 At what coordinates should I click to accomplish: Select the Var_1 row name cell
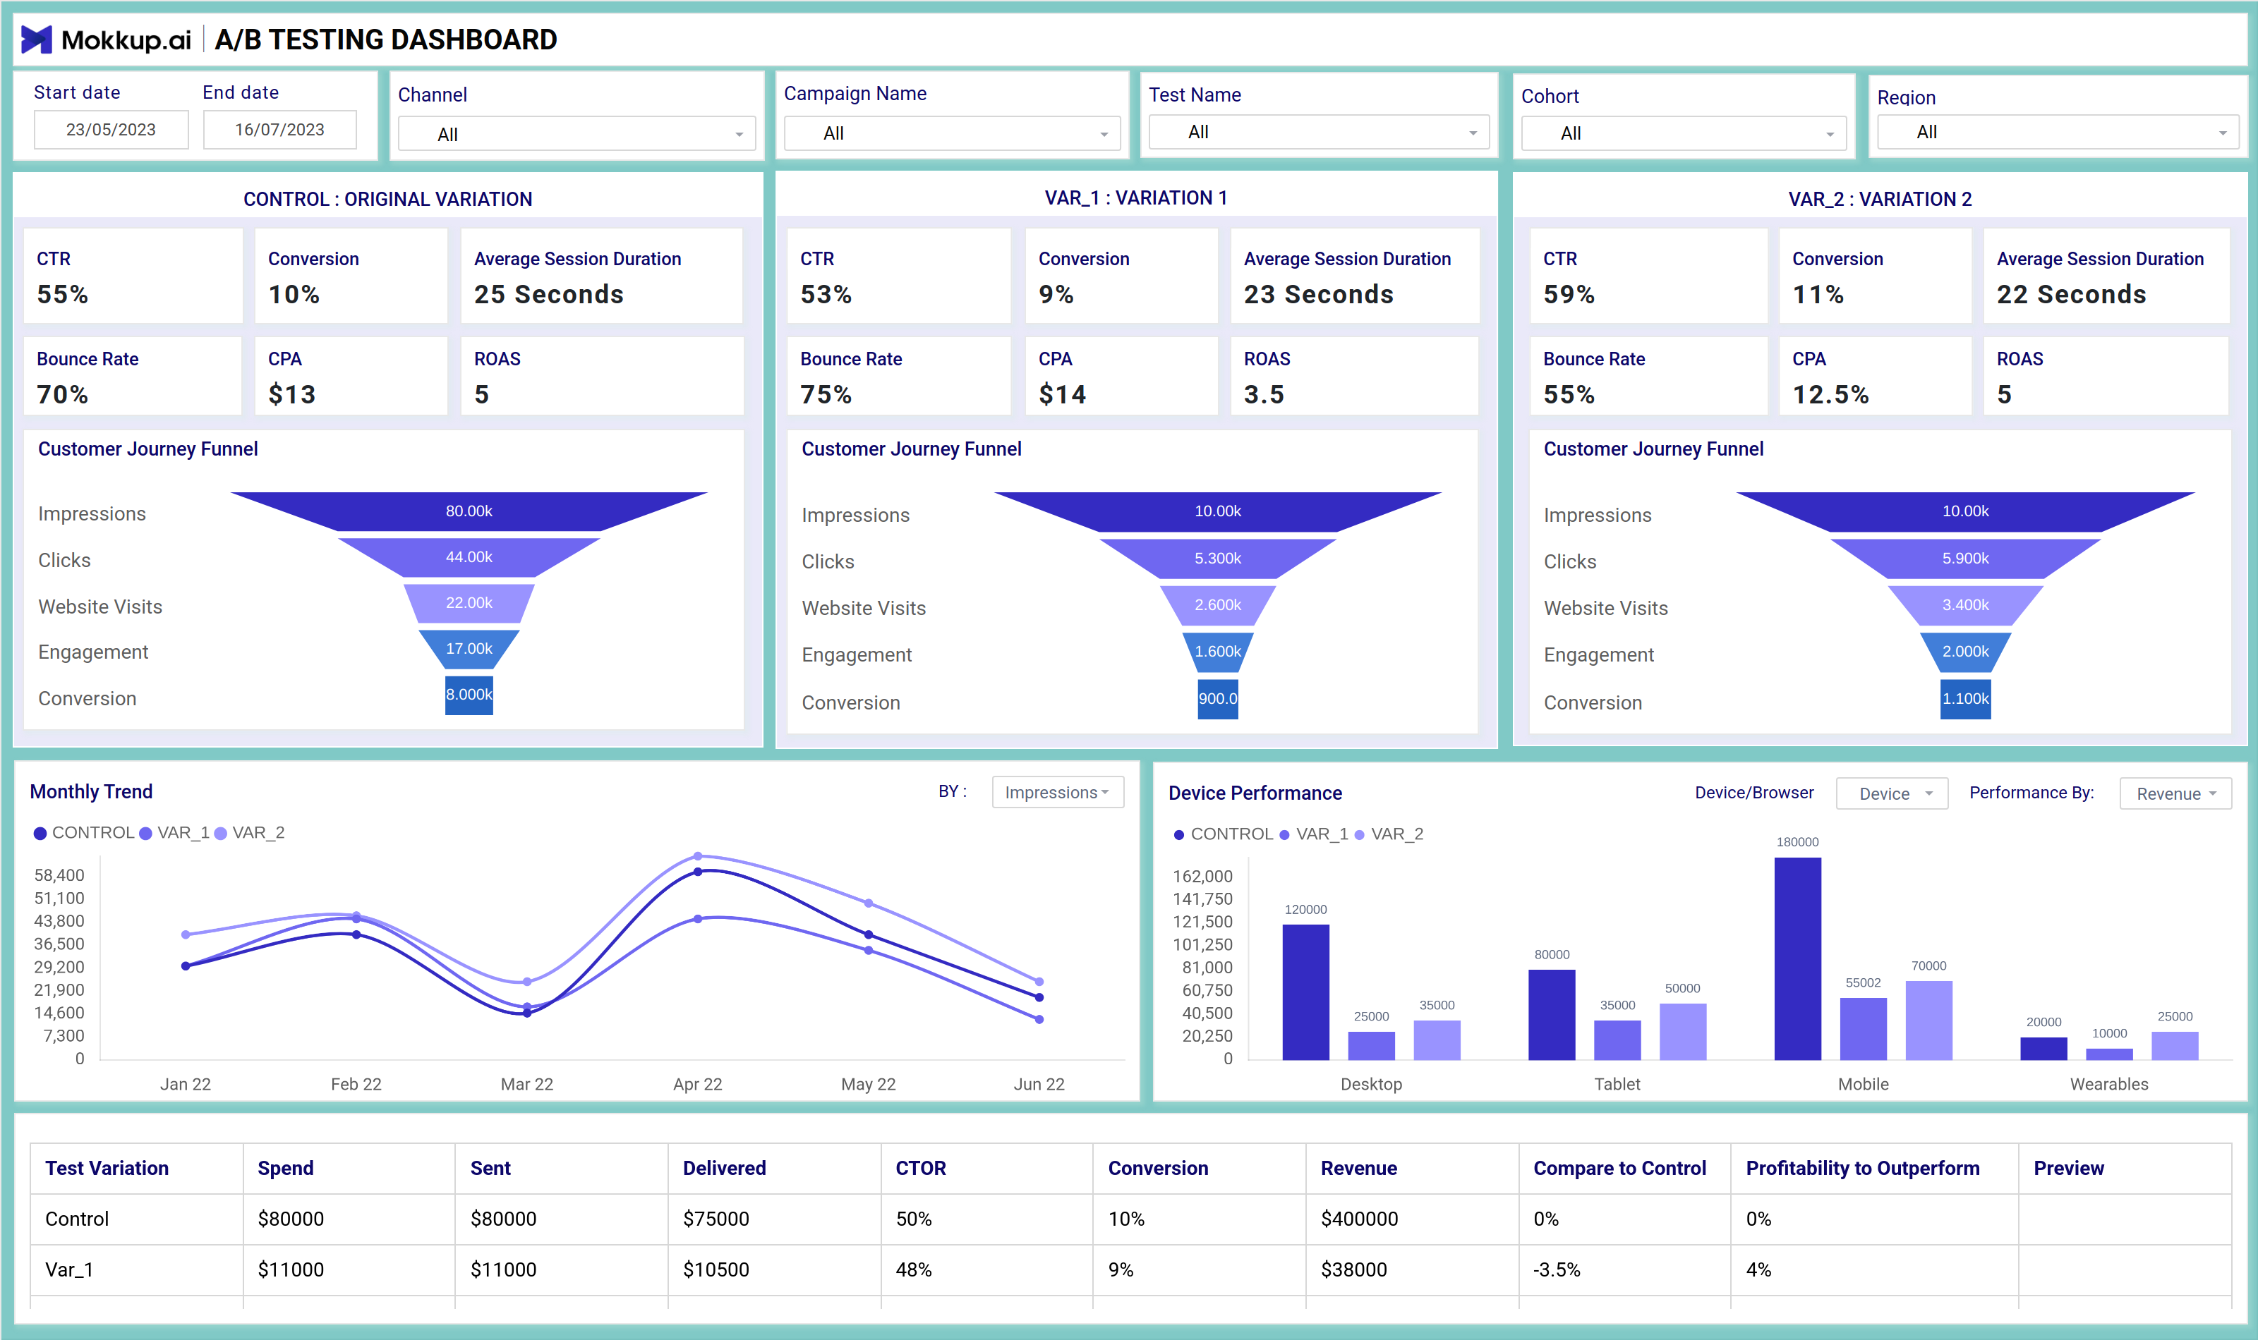(x=136, y=1269)
